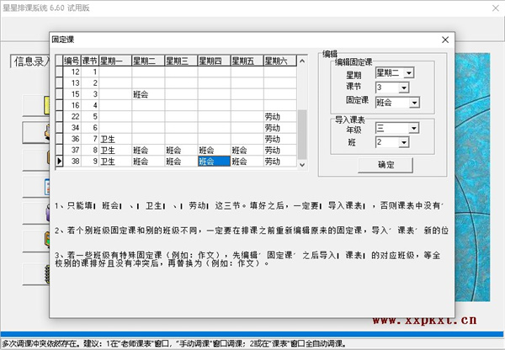Expand the 星期 dropdown showing 星期二
Viewport: 505px width, 350px height.
(408, 73)
